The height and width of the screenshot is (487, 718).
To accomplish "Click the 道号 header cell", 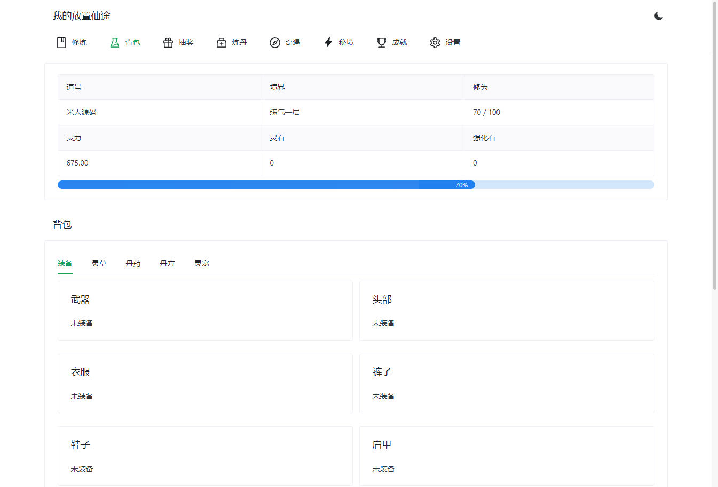I will [x=159, y=87].
